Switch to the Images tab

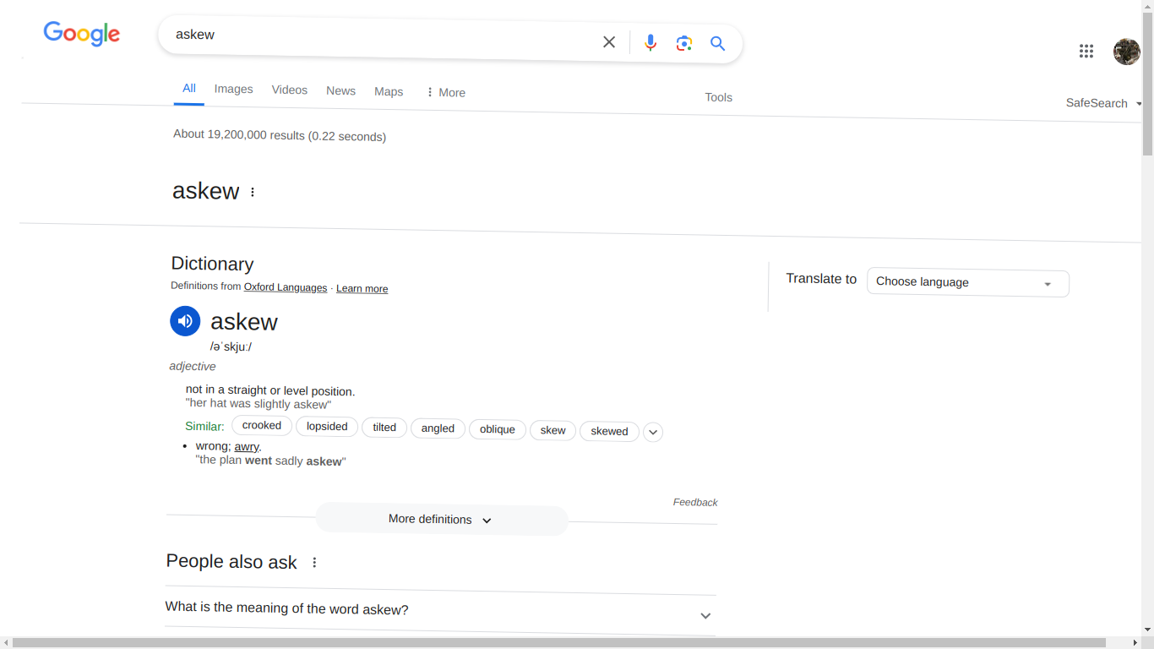[233, 89]
